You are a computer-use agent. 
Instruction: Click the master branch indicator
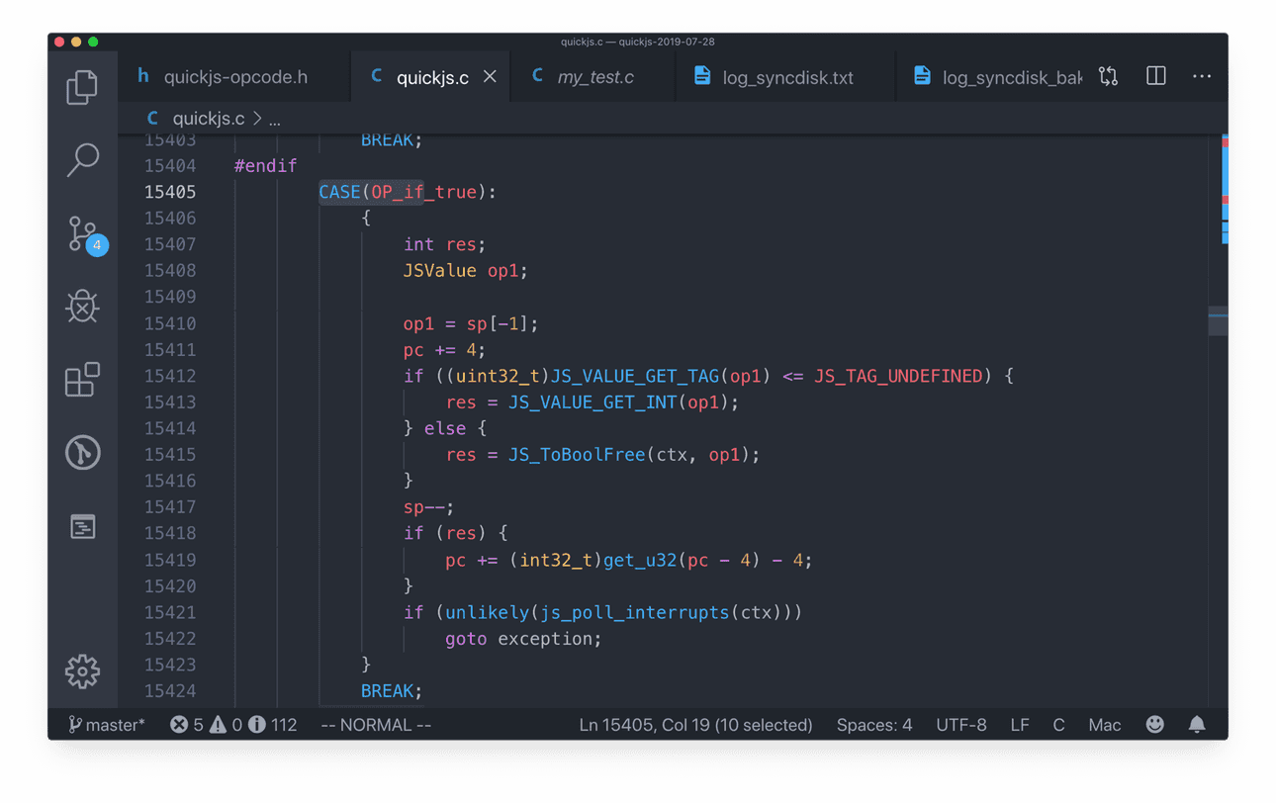107,725
